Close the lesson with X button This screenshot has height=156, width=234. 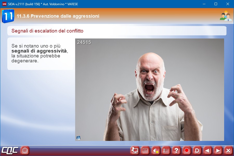(228, 150)
